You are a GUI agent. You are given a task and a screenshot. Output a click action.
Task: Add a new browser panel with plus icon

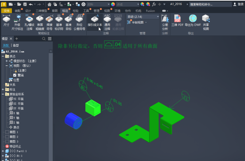tap(17, 39)
